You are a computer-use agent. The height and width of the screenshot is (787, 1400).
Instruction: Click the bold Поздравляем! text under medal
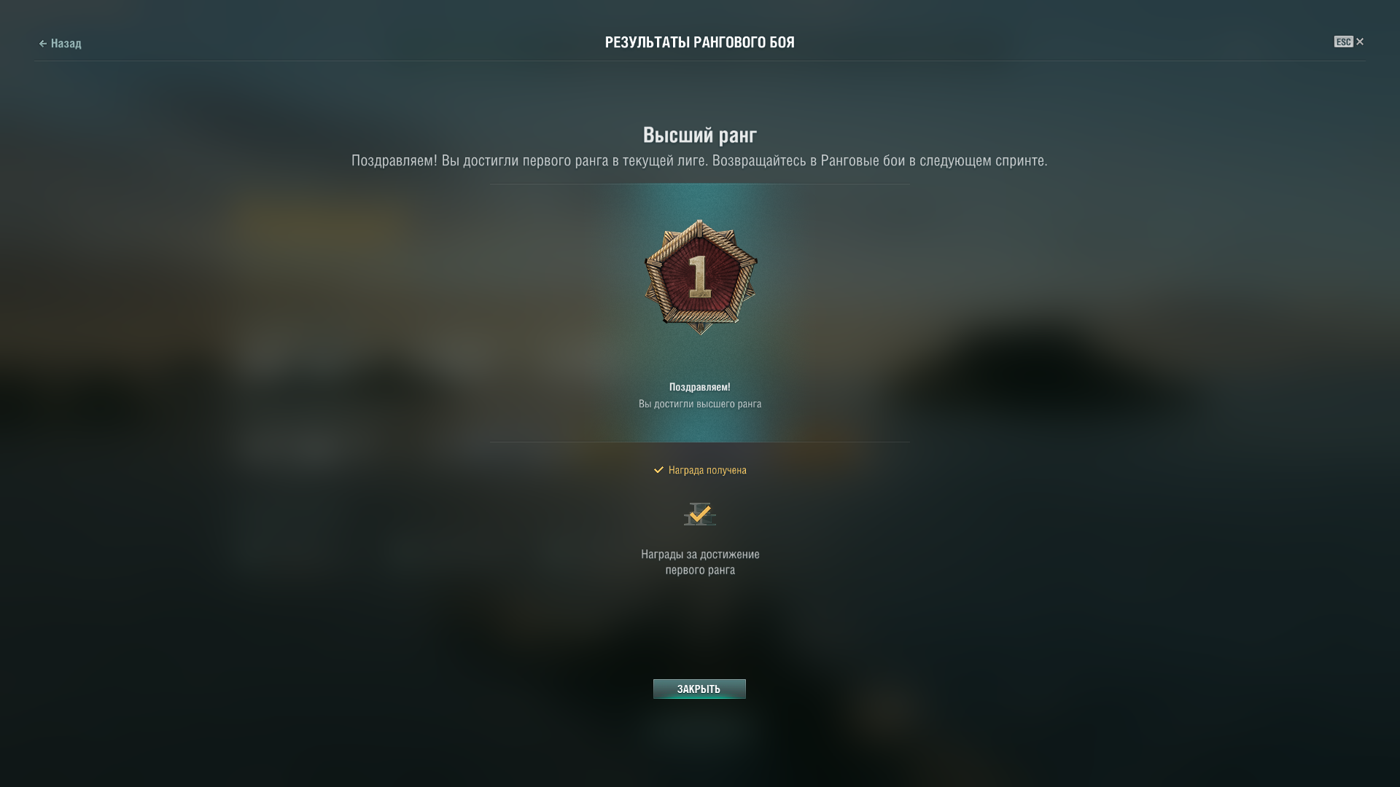pyautogui.click(x=700, y=387)
